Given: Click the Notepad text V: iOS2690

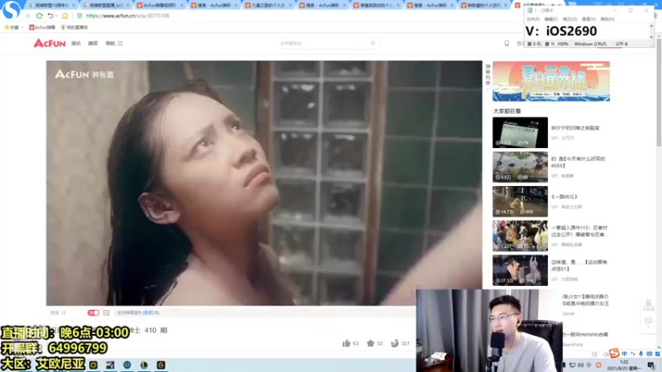Looking at the screenshot, I should (561, 31).
